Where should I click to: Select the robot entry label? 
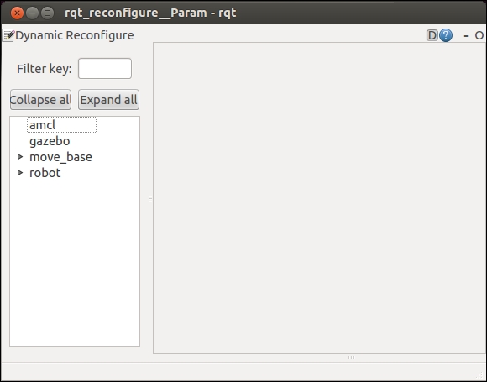(45, 173)
